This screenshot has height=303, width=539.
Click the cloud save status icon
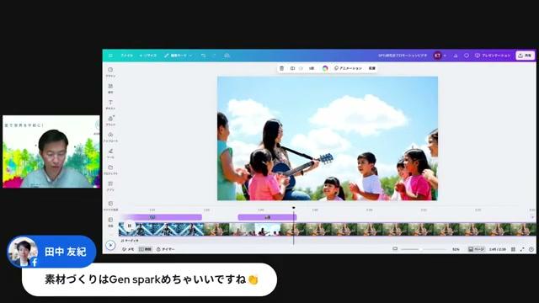227,56
